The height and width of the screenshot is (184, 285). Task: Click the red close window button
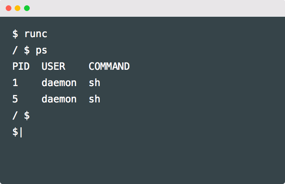coord(9,8)
